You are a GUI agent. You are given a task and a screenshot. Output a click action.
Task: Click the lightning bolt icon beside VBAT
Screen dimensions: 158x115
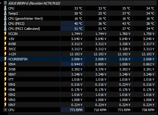[5, 74]
